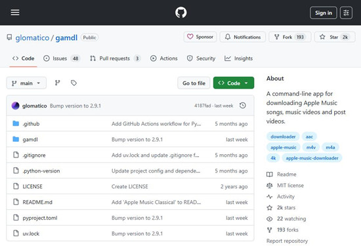Open the 'Add GitHub Actions workflow' commit message
The width and height of the screenshot is (361, 246).
pos(156,124)
